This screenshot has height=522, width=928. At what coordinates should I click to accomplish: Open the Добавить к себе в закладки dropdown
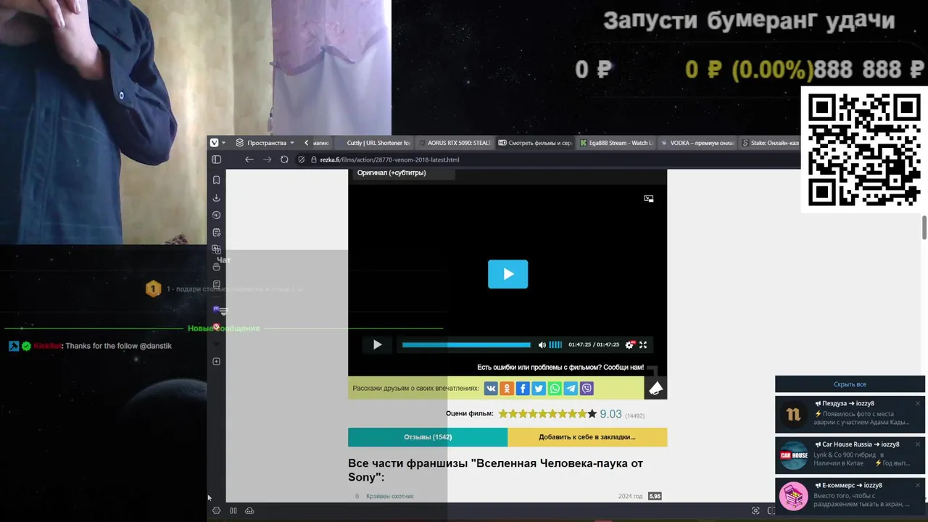click(x=587, y=437)
